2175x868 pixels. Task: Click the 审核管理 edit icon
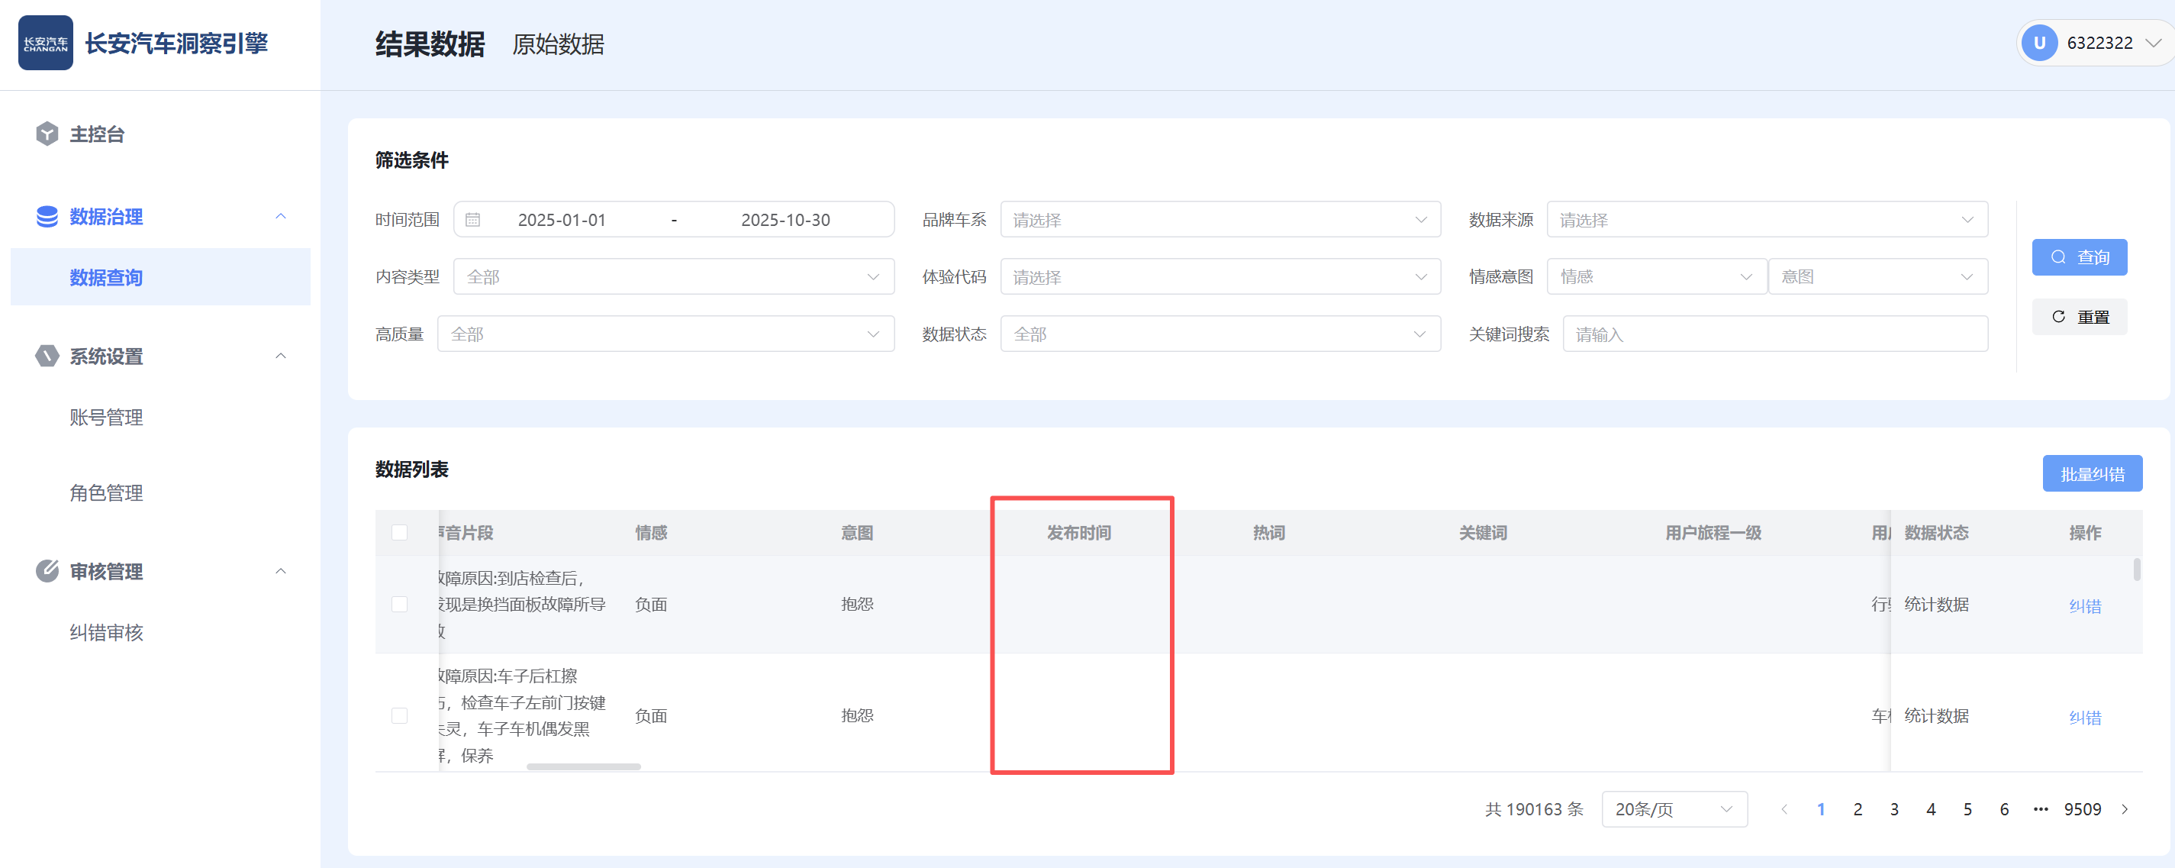47,571
